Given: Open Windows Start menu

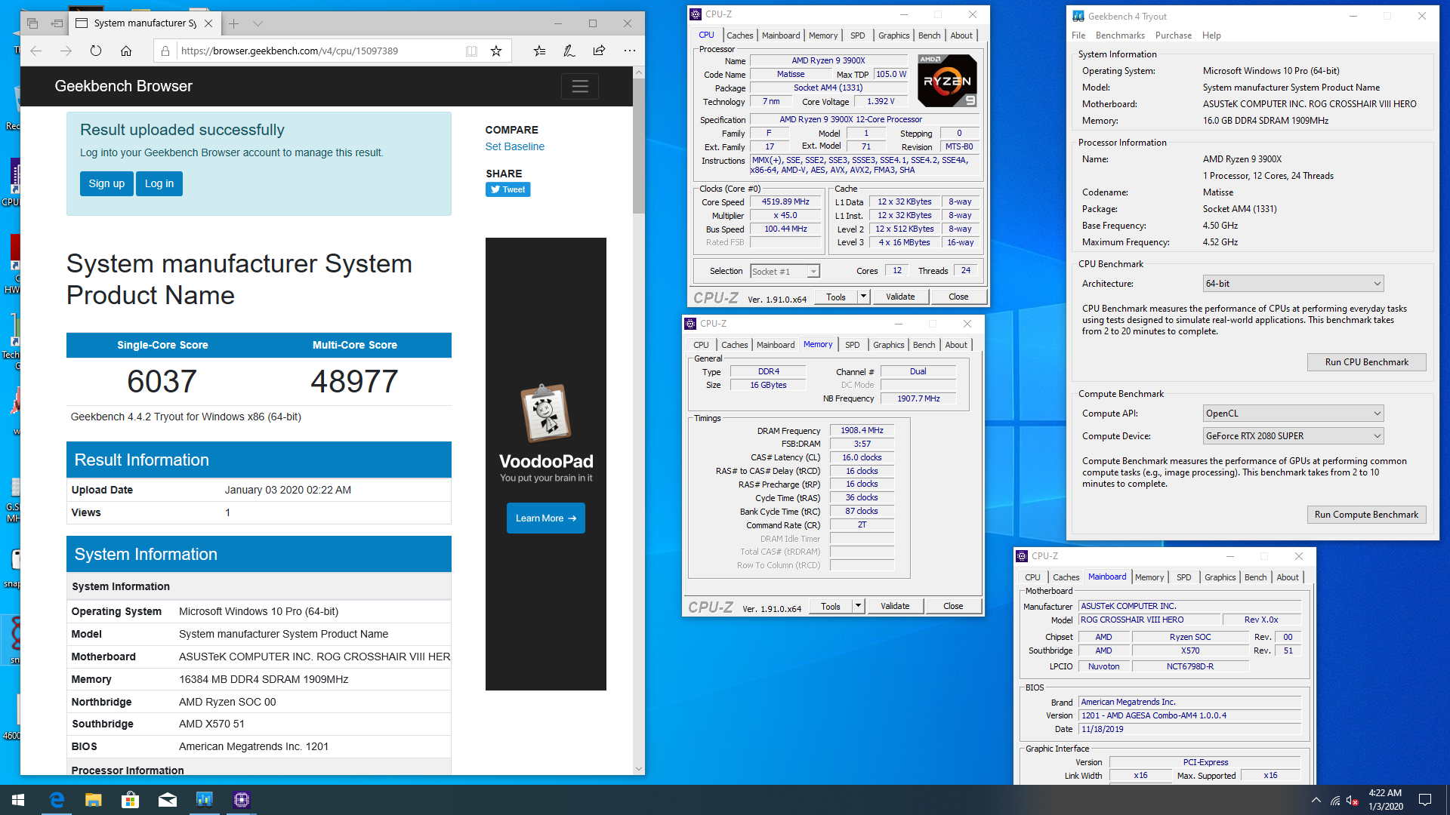Looking at the screenshot, I should [18, 800].
